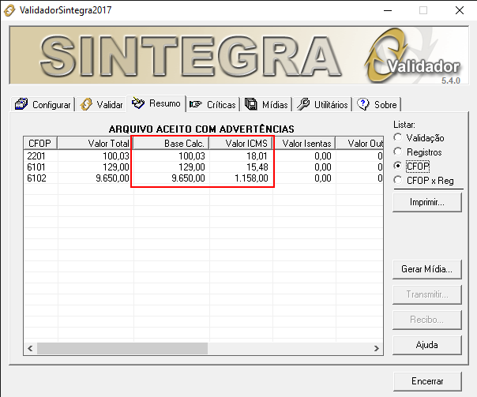The width and height of the screenshot is (477, 397).
Task: Click the ValidadorSintegra2017 title bar icon
Action: point(9,10)
